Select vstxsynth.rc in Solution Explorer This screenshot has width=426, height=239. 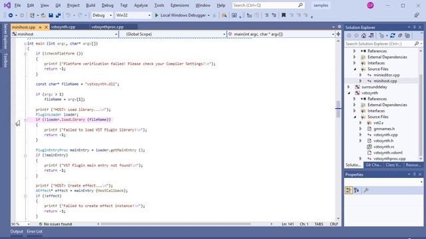(x=383, y=147)
